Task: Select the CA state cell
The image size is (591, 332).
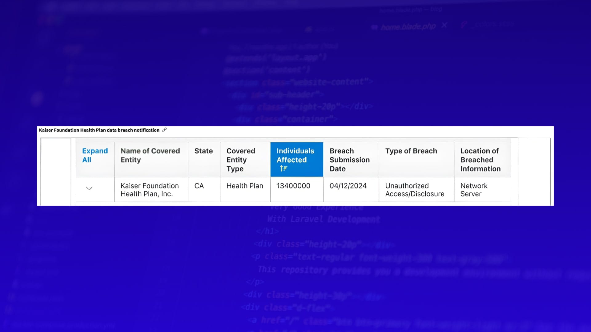Action: click(204, 190)
